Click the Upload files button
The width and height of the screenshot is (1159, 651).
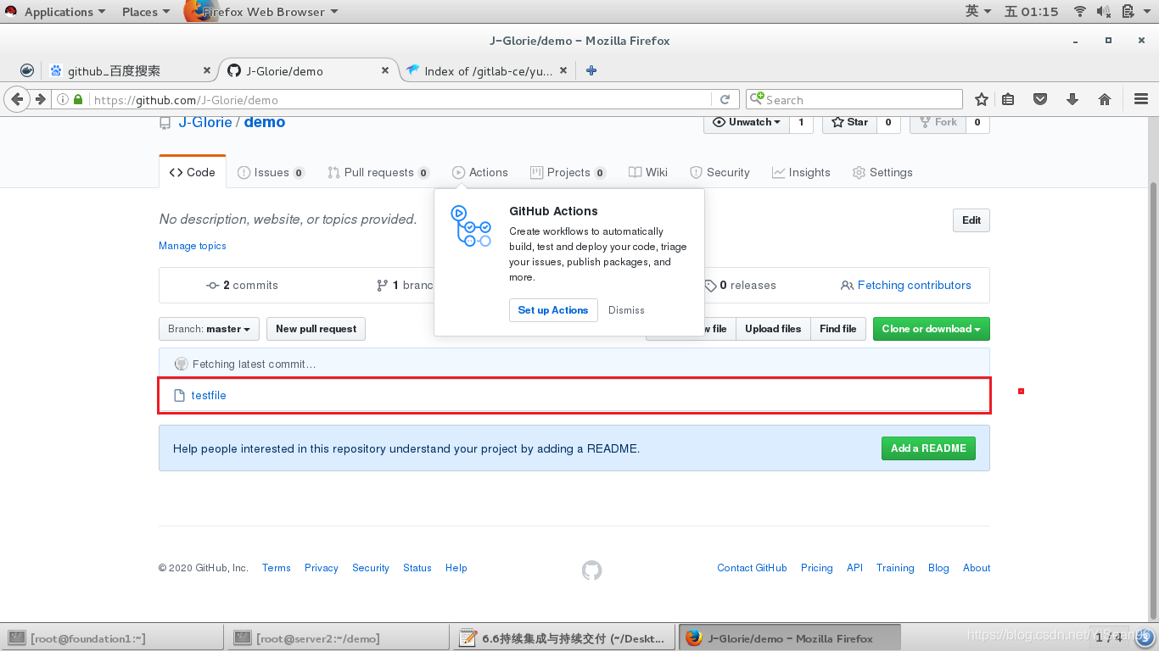773,329
